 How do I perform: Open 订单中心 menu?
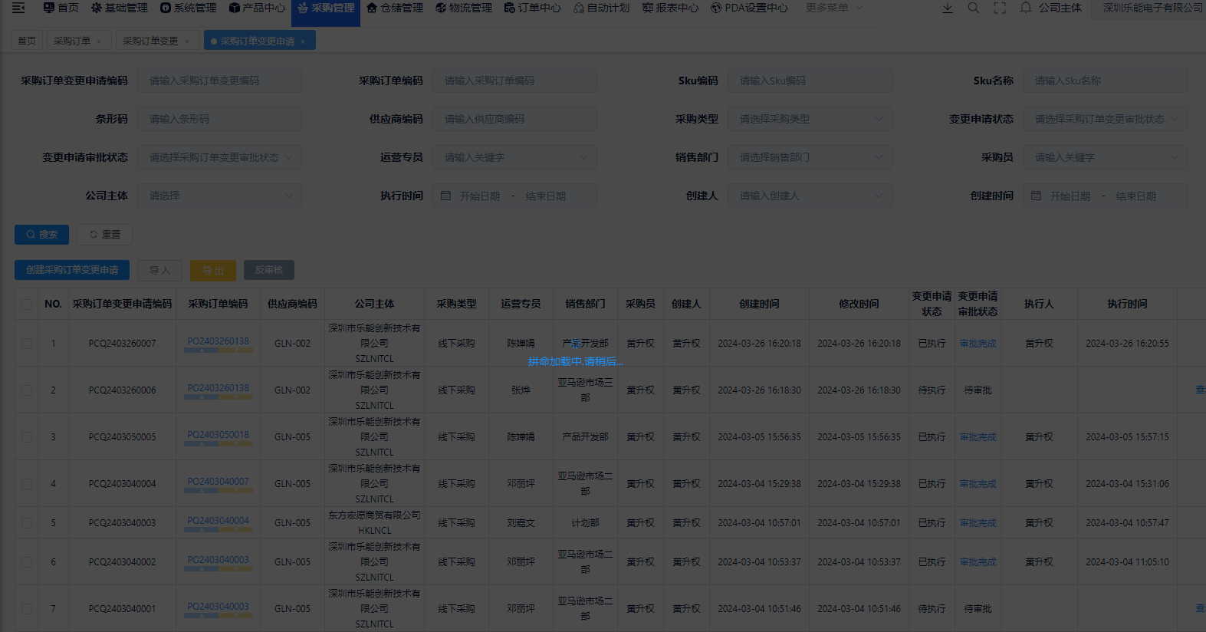(533, 8)
